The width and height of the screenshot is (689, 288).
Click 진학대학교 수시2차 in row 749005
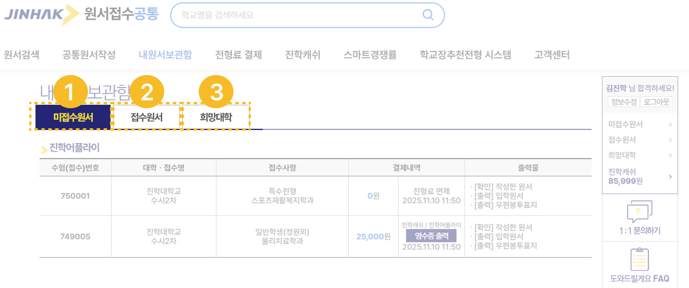(x=163, y=236)
